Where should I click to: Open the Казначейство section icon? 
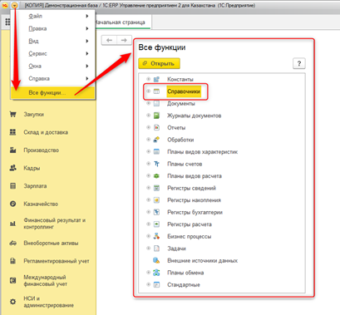pos(12,204)
